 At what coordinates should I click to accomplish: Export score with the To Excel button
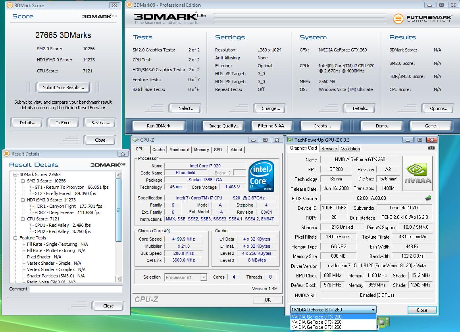(x=63, y=123)
